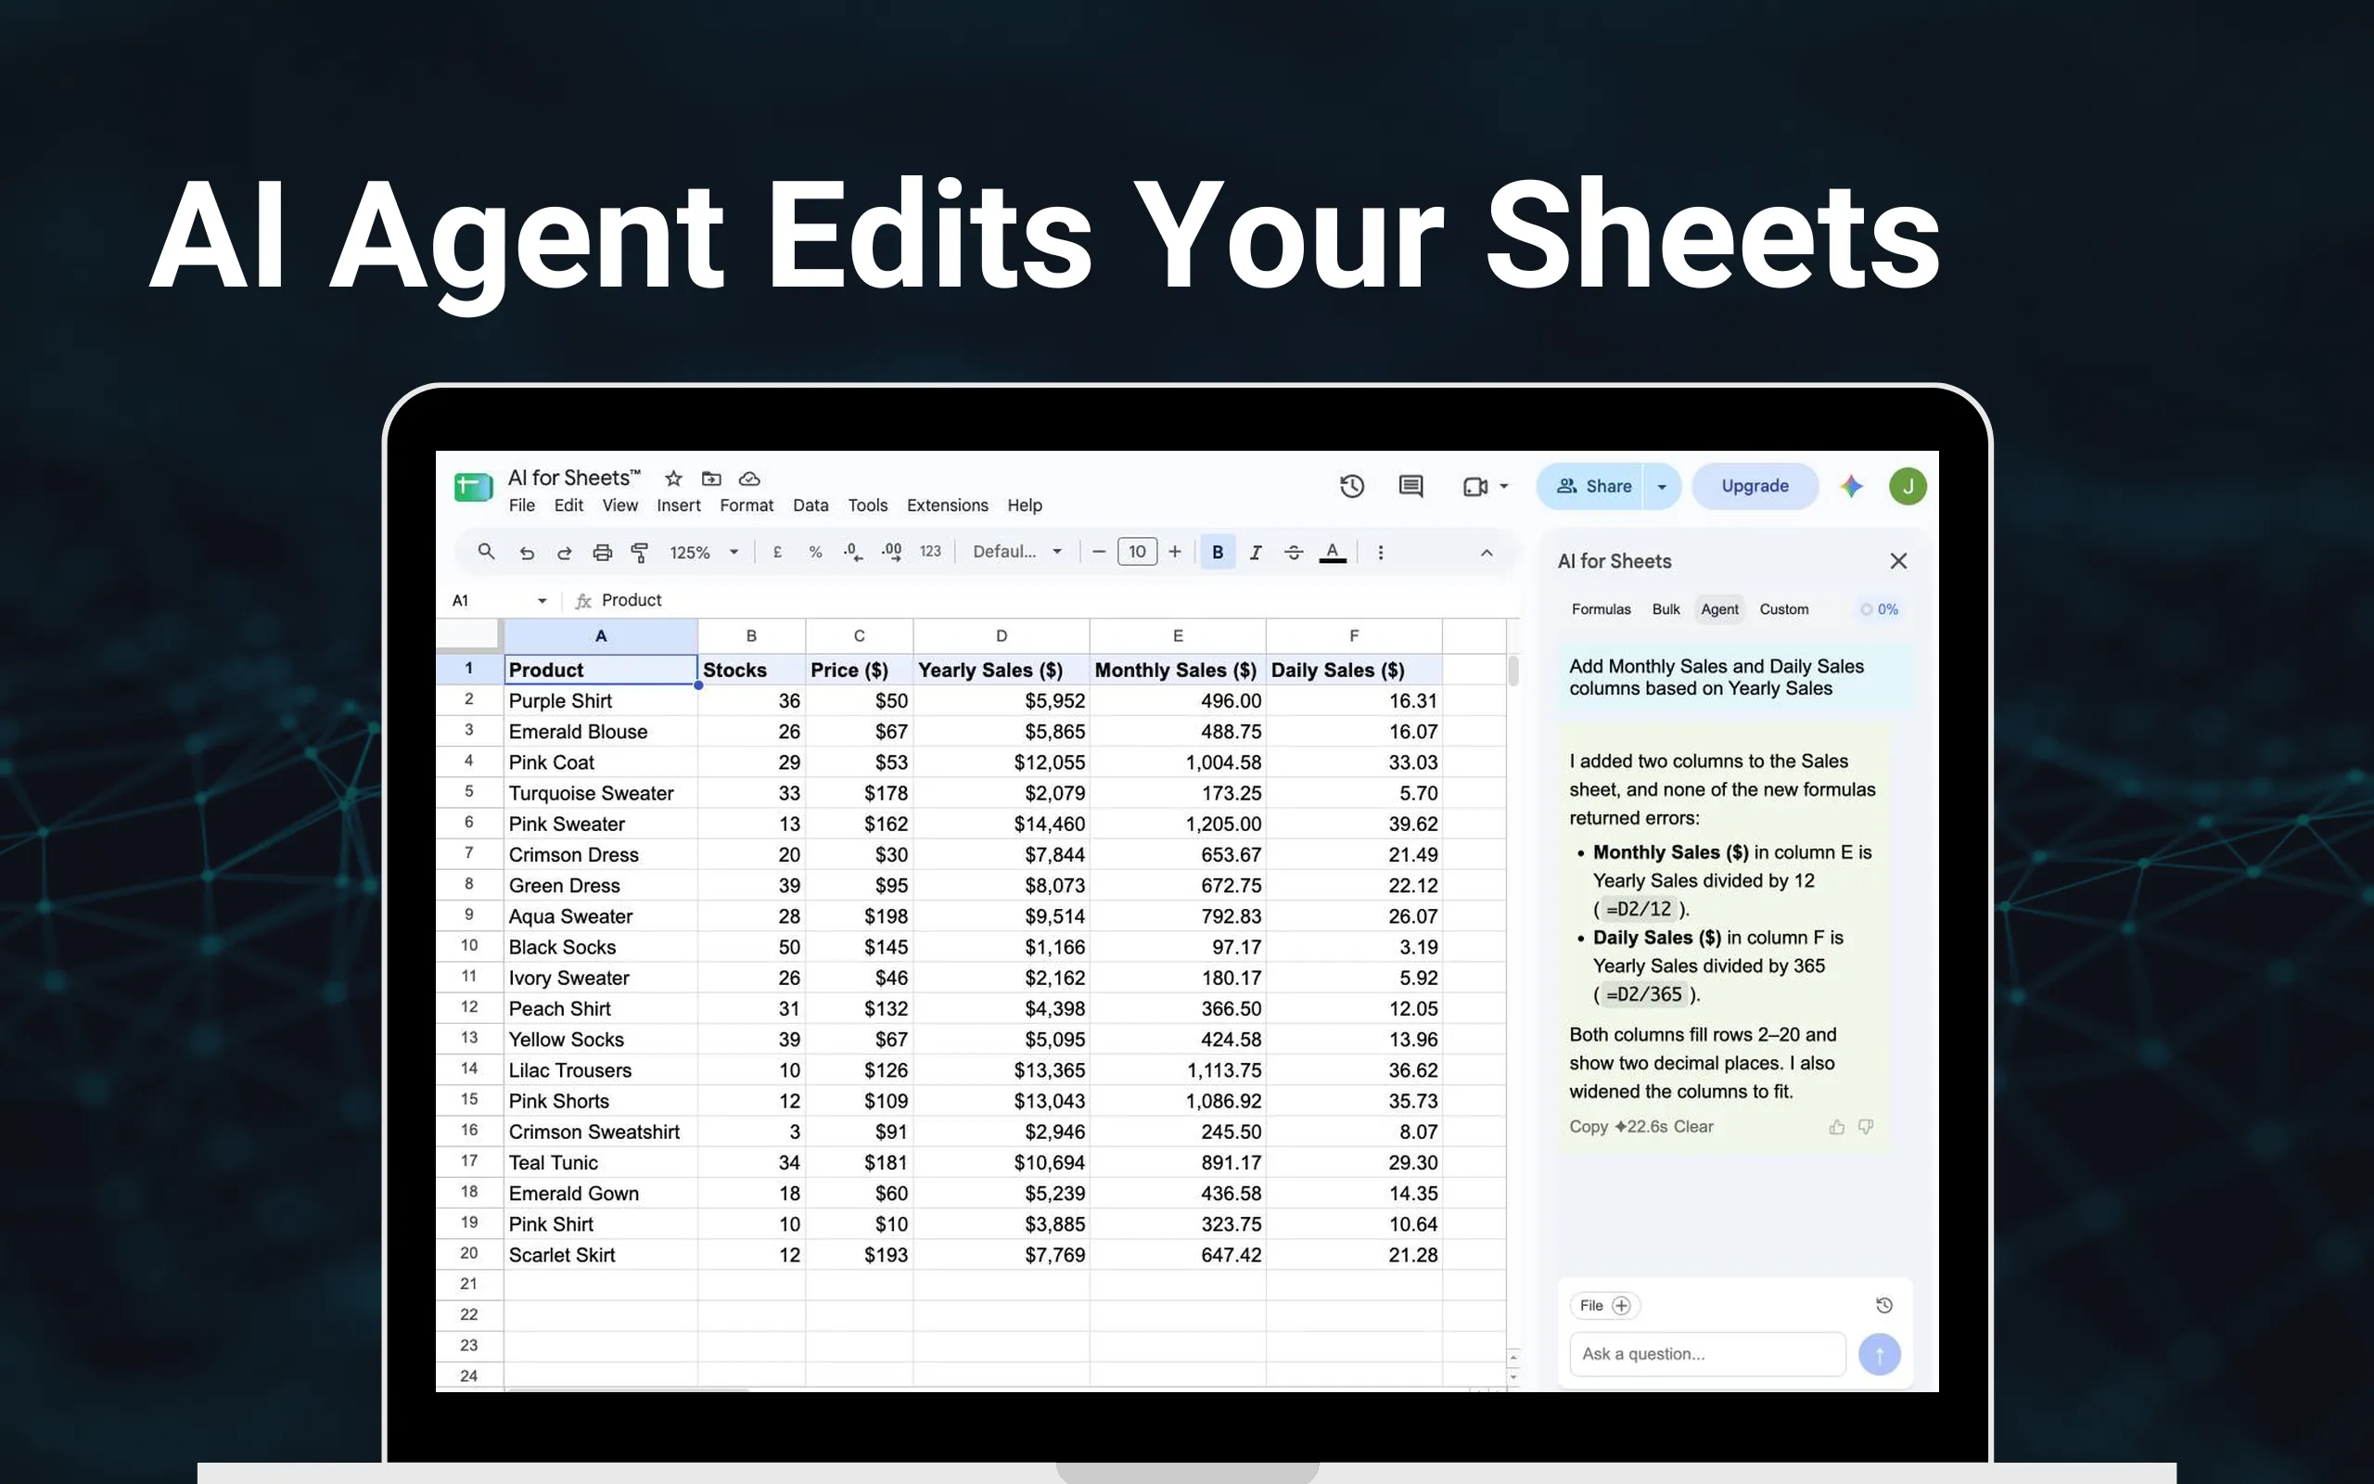Viewport: 2374px width, 1484px height.
Task: Open the zoom 125% dropdown
Action: point(703,553)
